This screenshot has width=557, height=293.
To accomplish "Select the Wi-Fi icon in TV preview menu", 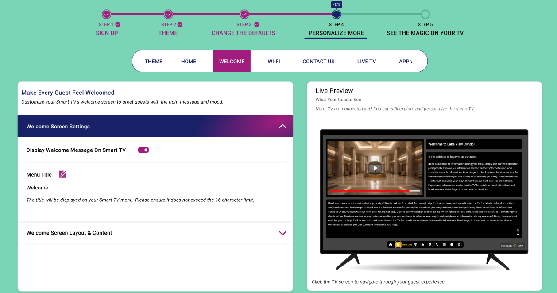I will tap(415, 244).
